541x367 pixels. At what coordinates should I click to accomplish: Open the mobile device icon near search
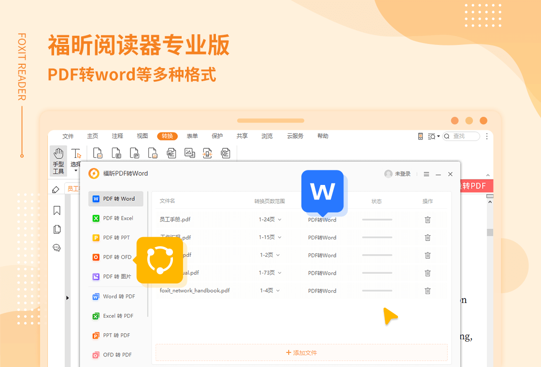pyautogui.click(x=420, y=136)
